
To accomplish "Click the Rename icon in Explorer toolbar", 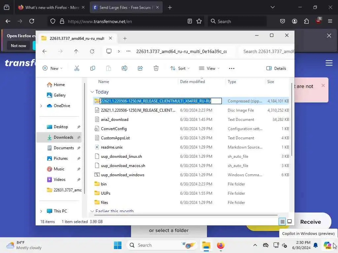I will [124, 69].
